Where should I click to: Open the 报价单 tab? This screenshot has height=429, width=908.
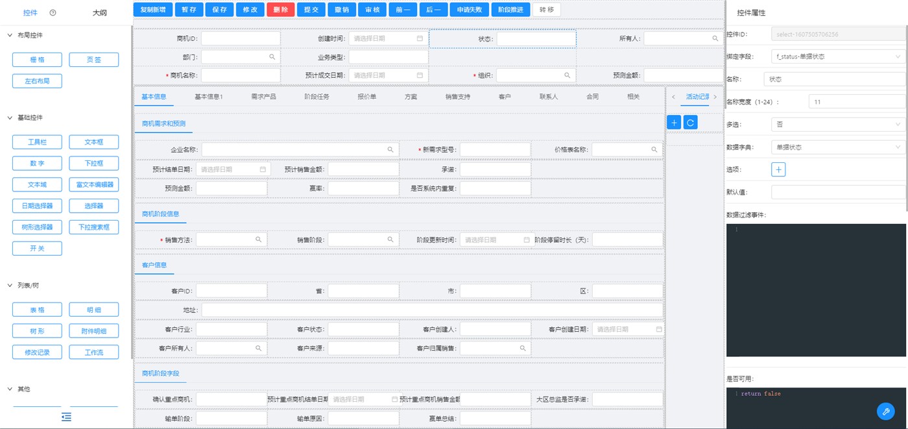click(x=366, y=97)
